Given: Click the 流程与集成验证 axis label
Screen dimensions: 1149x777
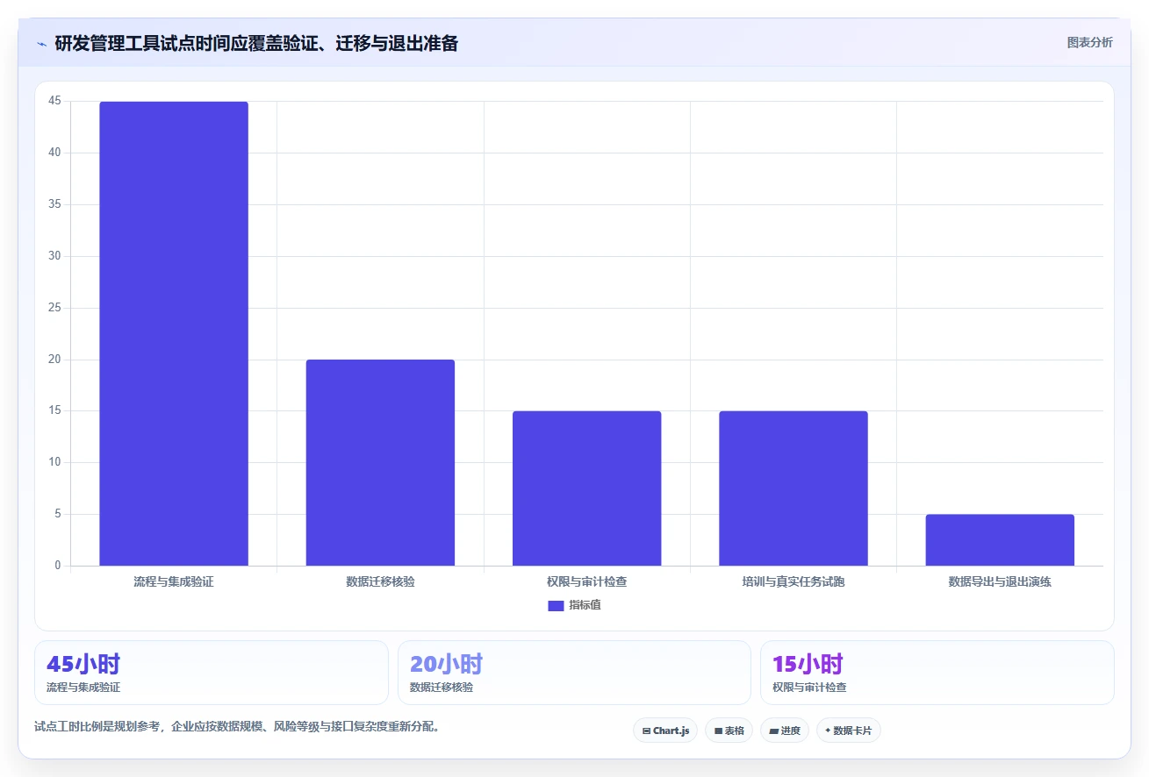Looking at the screenshot, I should pos(174,581).
